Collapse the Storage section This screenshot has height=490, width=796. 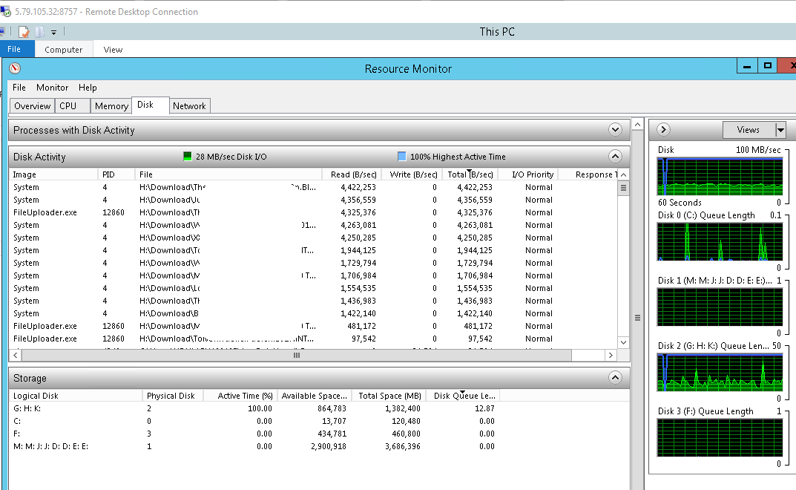tap(614, 378)
